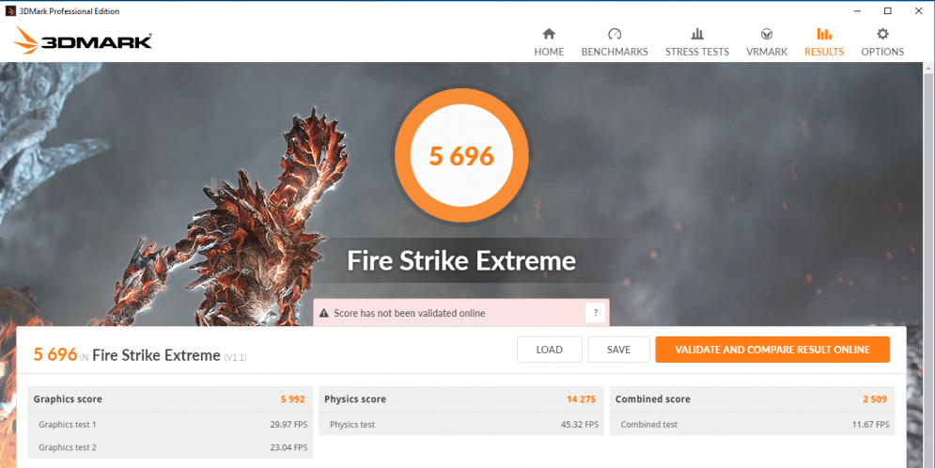This screenshot has width=935, height=468.
Task: Click the 45.32 FPS value
Action: point(580,425)
